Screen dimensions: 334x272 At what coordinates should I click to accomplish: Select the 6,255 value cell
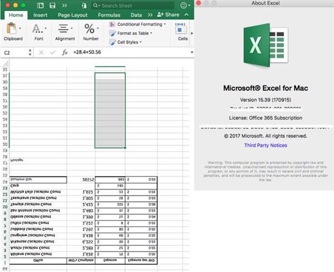[81, 242]
